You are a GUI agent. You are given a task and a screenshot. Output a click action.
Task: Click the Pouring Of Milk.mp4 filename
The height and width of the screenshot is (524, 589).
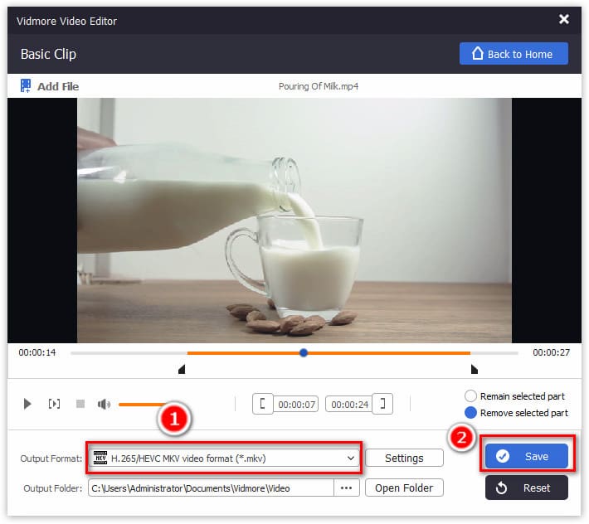point(319,86)
